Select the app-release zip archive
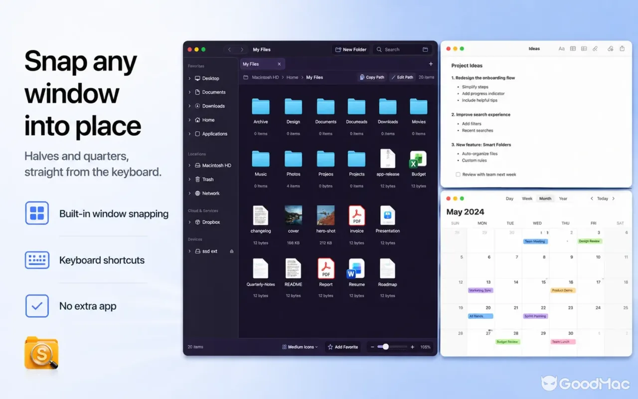The image size is (638, 399). coord(387,159)
